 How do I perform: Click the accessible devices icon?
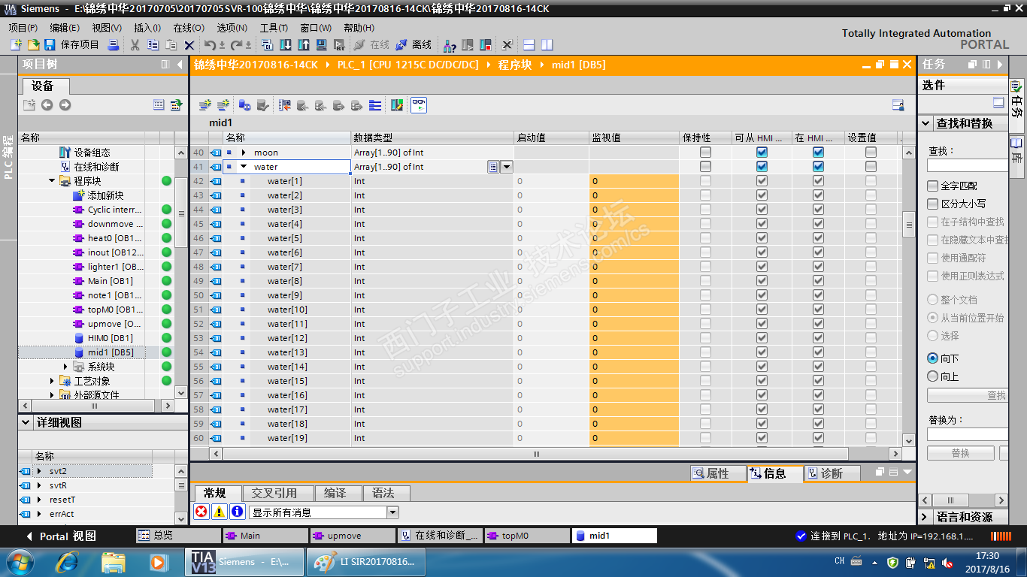pos(450,45)
